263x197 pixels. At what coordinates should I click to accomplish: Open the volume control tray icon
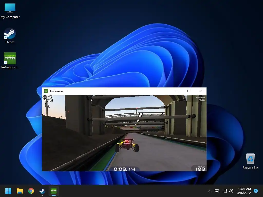click(x=231, y=191)
